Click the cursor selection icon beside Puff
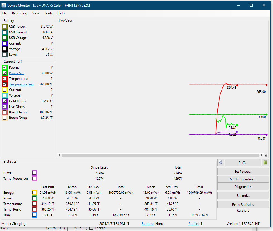The width and height of the screenshot is (273, 231). [221, 162]
